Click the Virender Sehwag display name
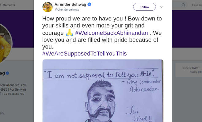The height and width of the screenshot is (122, 202). (x=70, y=4)
